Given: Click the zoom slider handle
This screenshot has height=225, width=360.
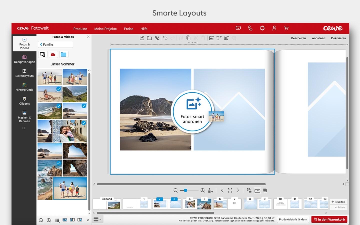Looking at the screenshot, I should 185,190.
